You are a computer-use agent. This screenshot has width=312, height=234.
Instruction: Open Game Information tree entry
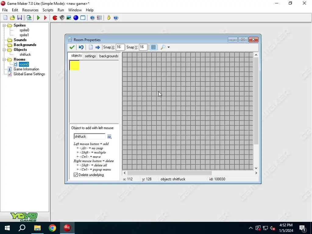point(26,69)
